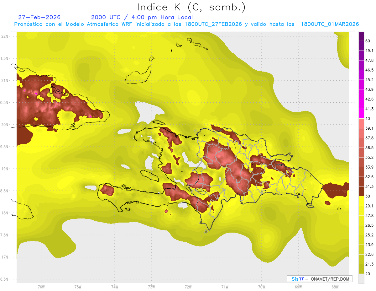Click the colorbar value "37.8"
The image size is (376, 291).
(x=369, y=138)
